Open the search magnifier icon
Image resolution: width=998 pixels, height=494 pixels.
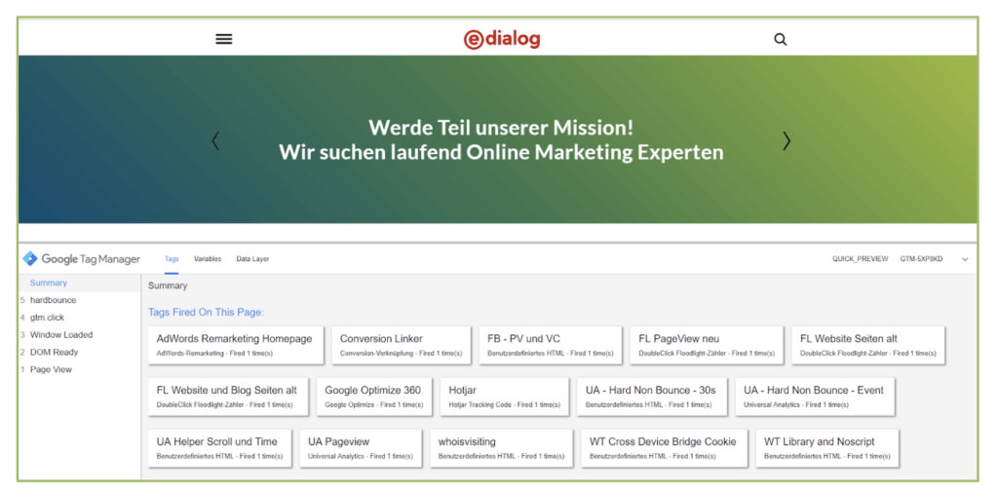[780, 40]
